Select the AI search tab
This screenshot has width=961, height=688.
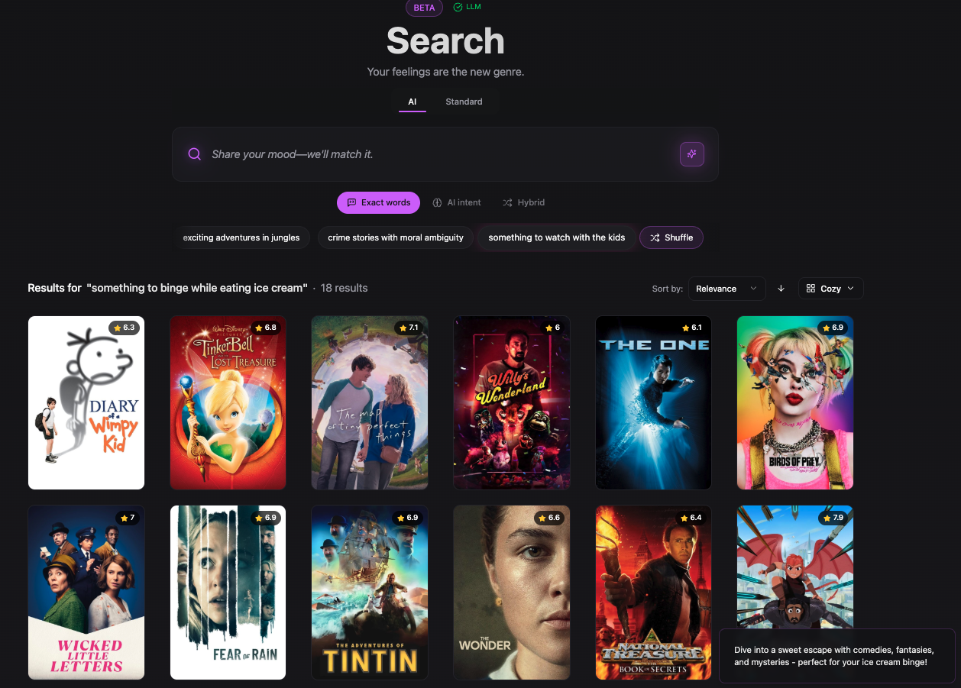[412, 102]
